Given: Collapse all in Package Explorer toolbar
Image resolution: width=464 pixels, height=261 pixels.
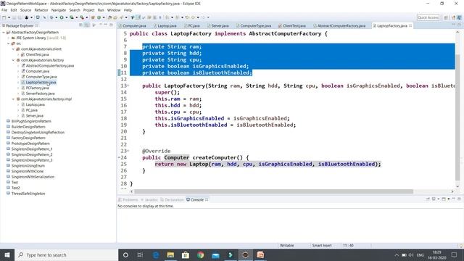Looking at the screenshot, I should point(80,25).
